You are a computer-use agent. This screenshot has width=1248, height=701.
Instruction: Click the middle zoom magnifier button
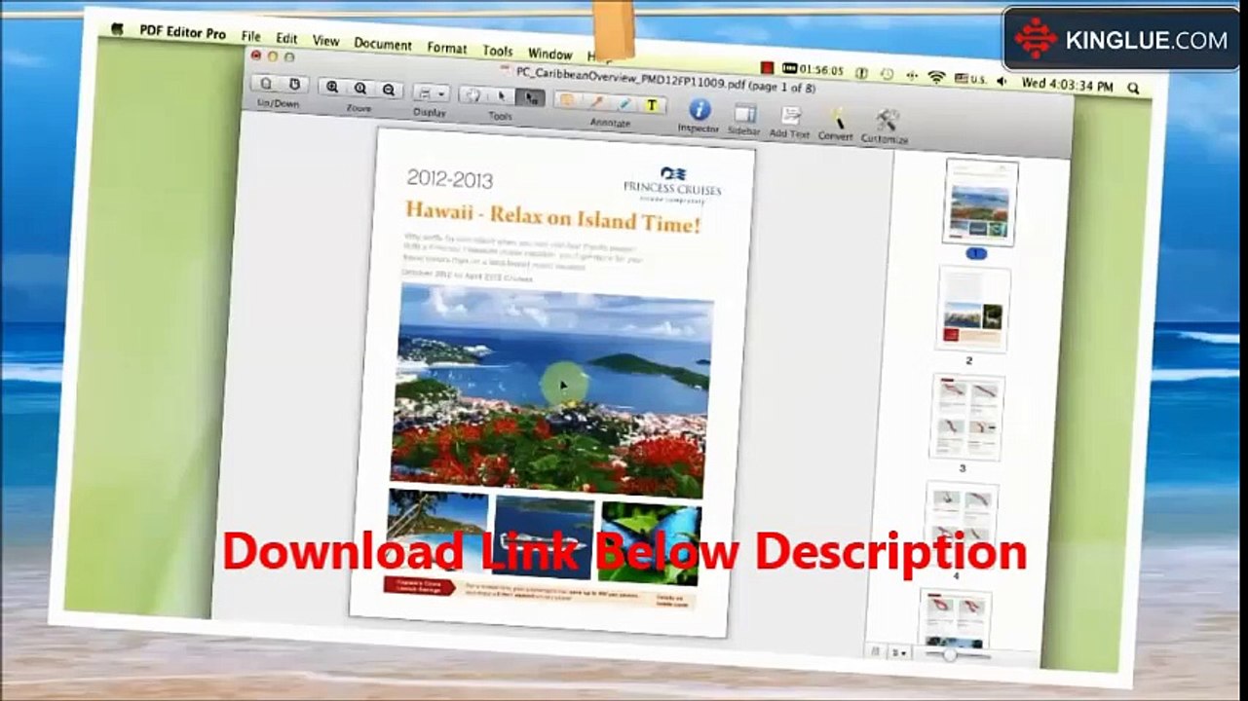click(x=361, y=90)
